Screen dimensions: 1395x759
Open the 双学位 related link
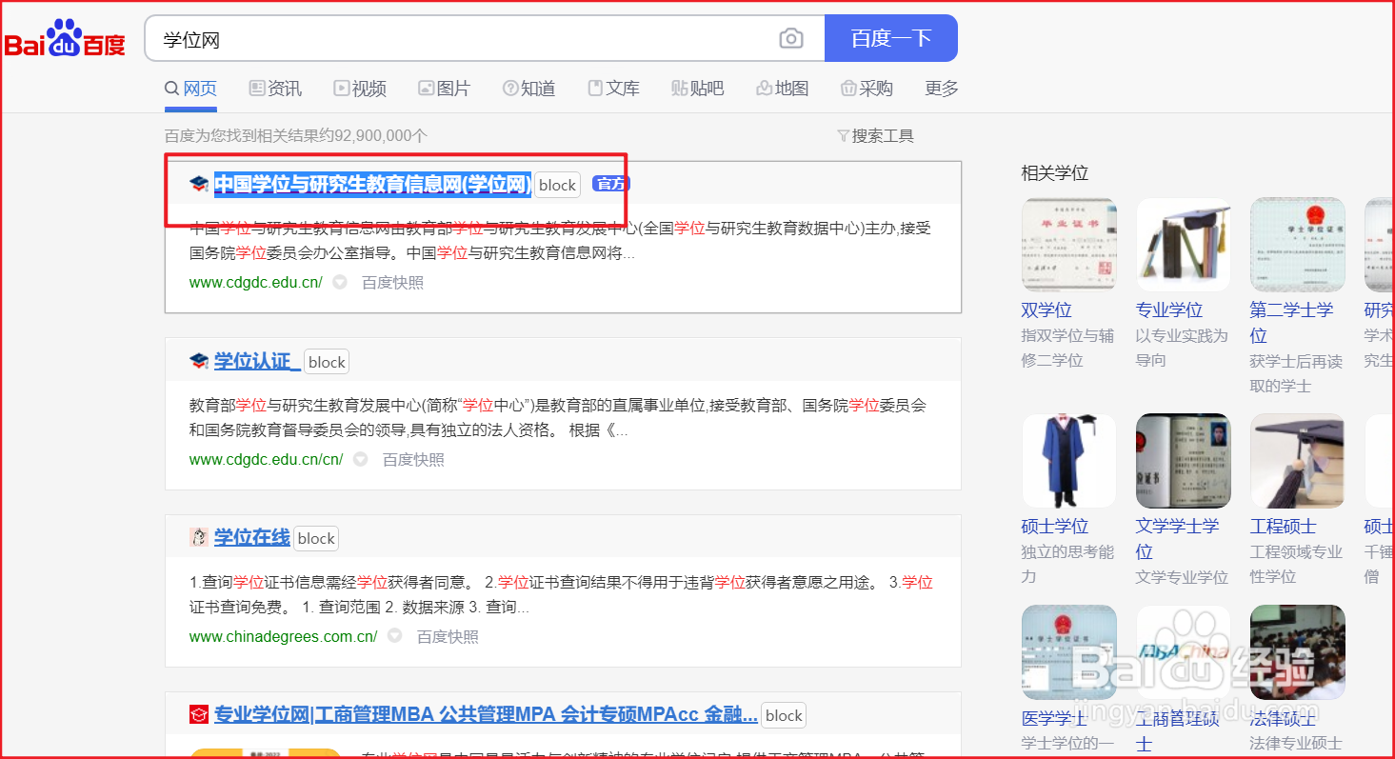point(1046,310)
